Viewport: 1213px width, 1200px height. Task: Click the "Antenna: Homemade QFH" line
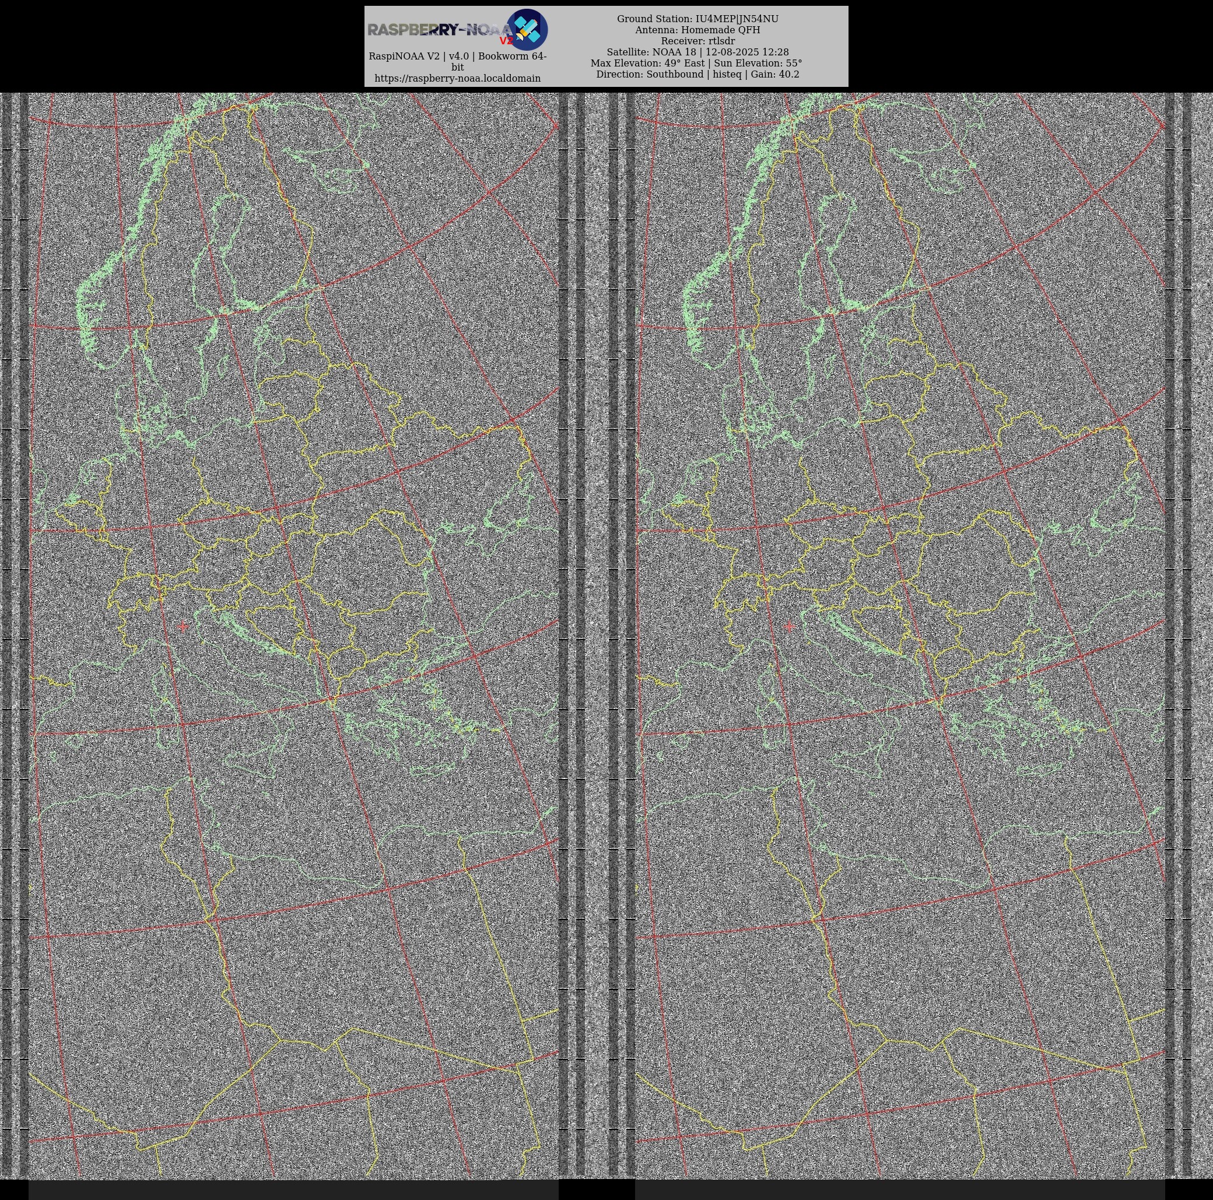point(697,30)
